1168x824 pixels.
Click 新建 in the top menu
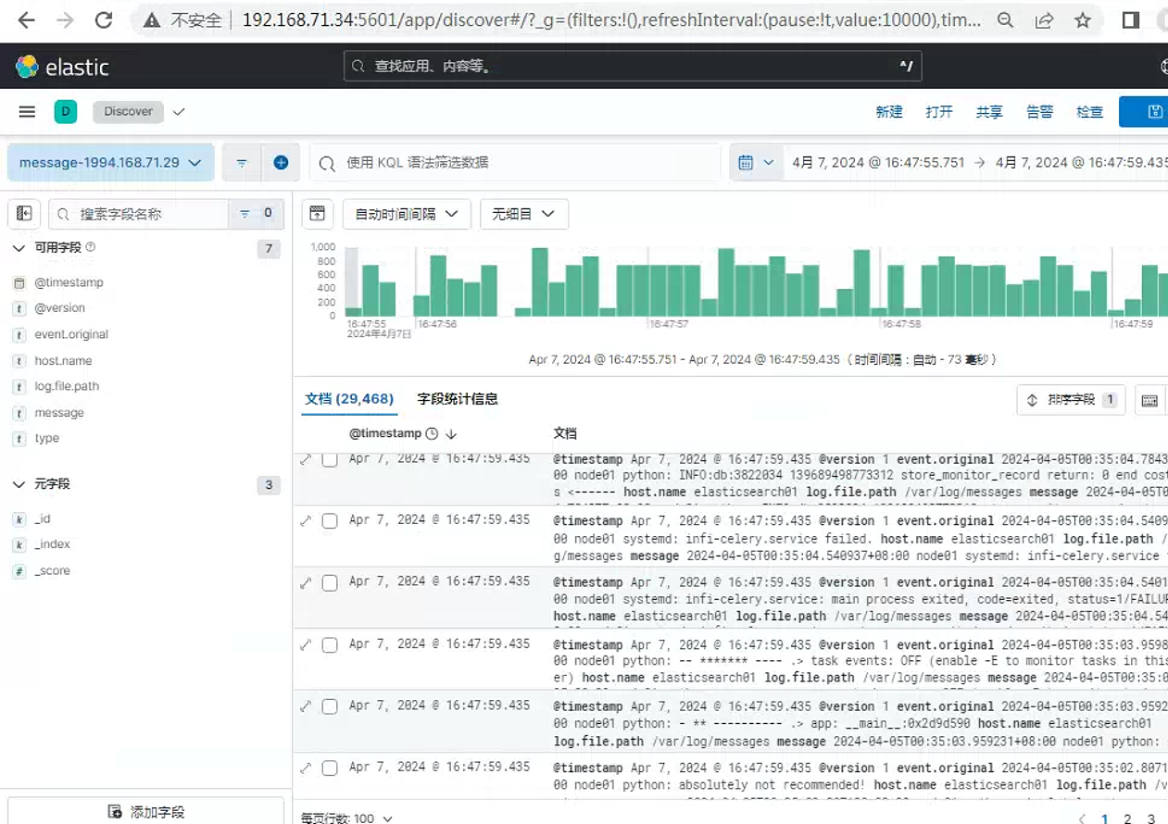click(x=889, y=112)
